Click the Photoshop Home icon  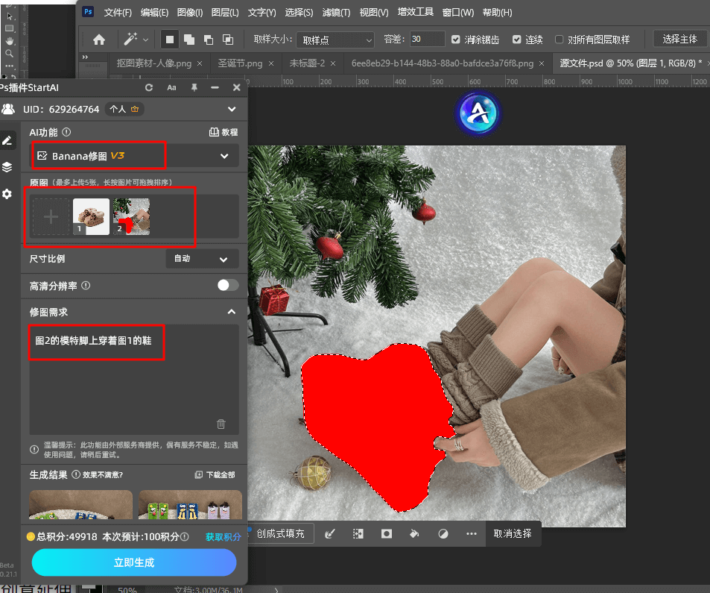[x=98, y=40]
